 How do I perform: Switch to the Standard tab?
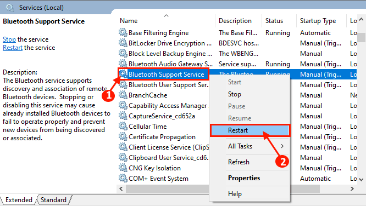[x=53, y=200]
